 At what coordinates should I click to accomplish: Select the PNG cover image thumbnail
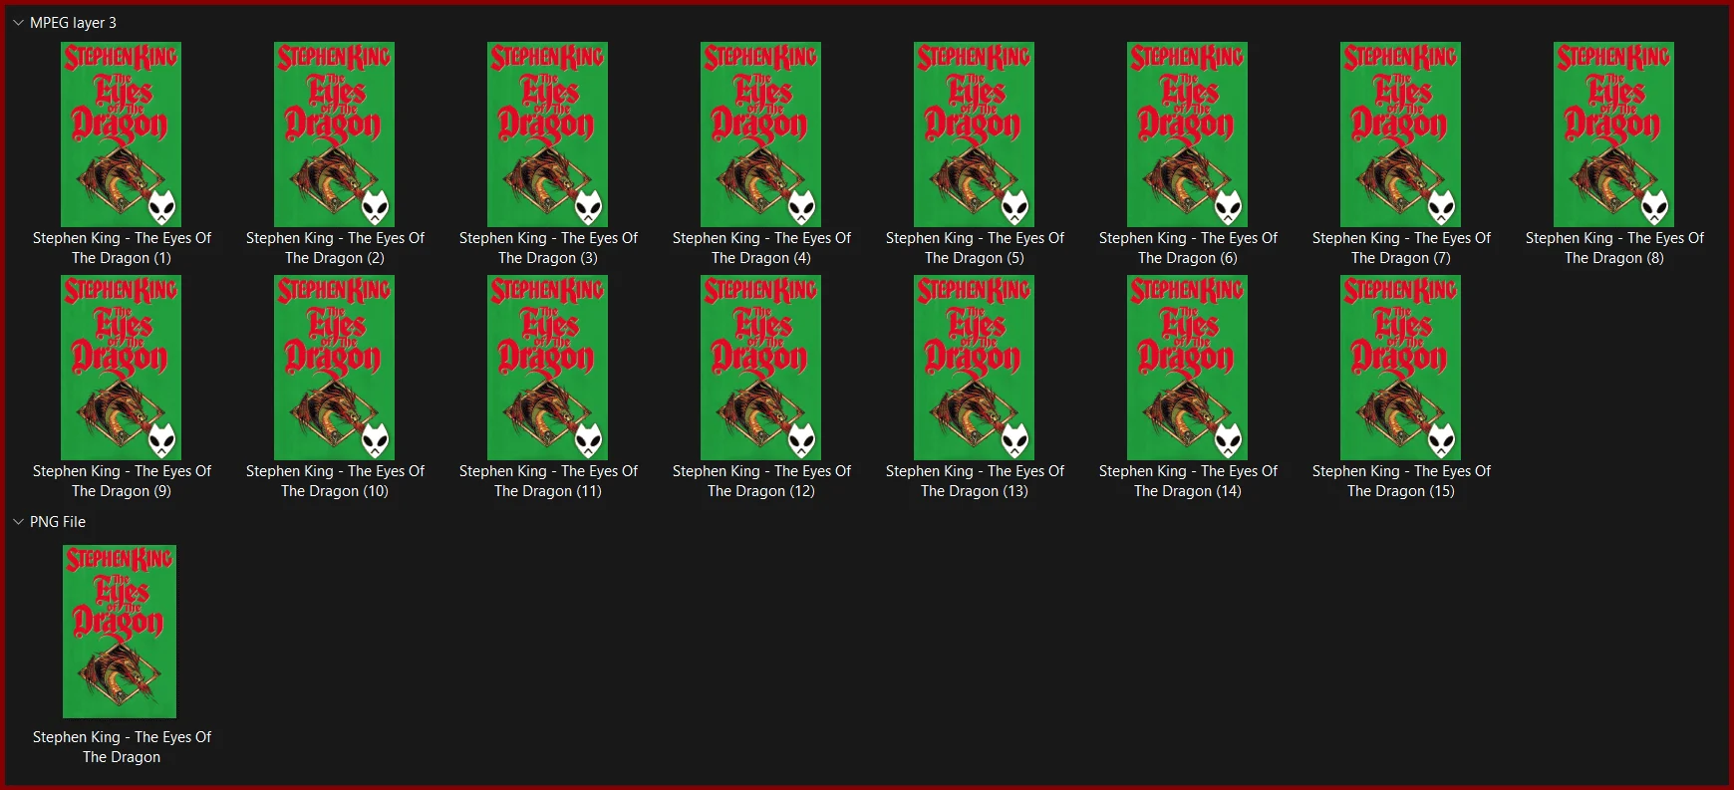(x=120, y=632)
